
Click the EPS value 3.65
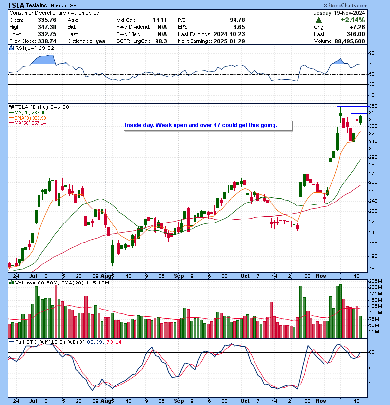[x=239, y=27]
